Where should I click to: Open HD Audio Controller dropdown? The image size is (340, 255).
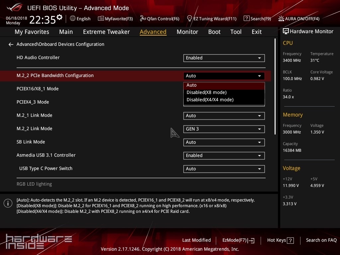(224, 58)
